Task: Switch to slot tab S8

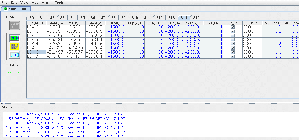Action: pos(113,17)
